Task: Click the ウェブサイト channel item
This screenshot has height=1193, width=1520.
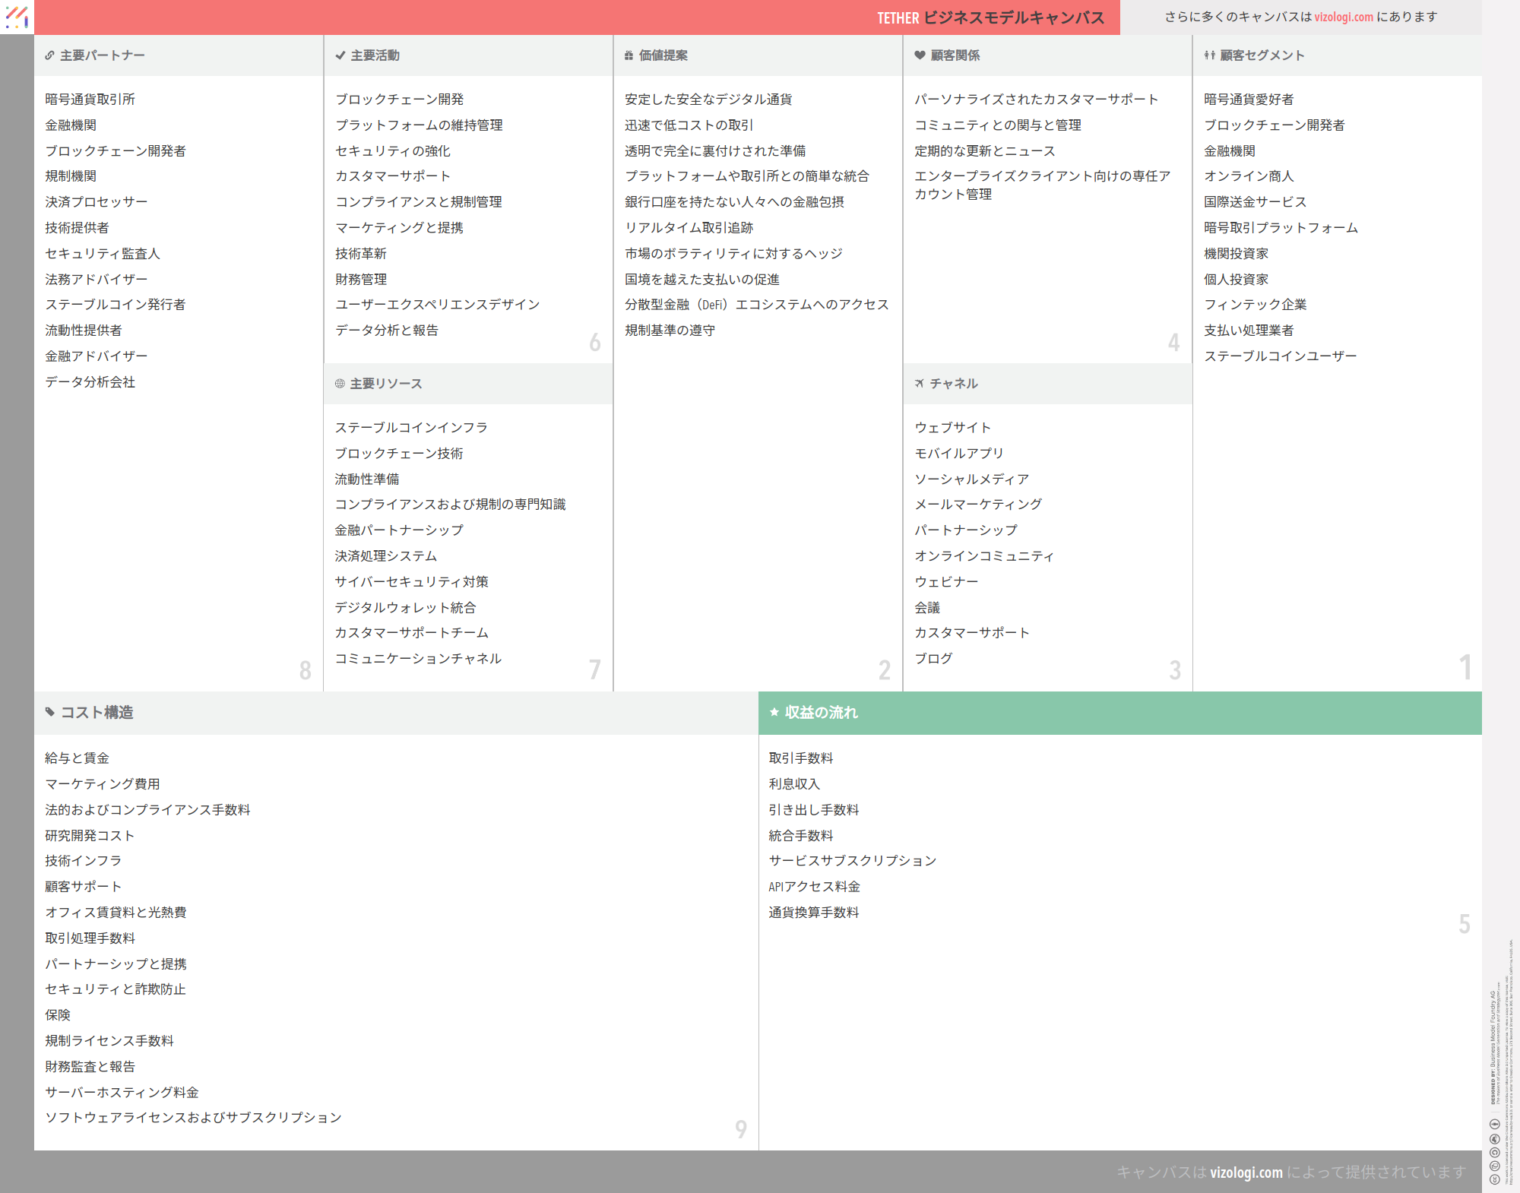Action: pyautogui.click(x=953, y=428)
